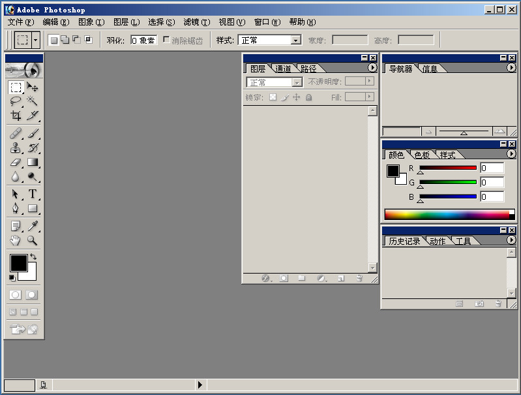
Task: Switch to the 动作 Actions tab
Action: (438, 241)
